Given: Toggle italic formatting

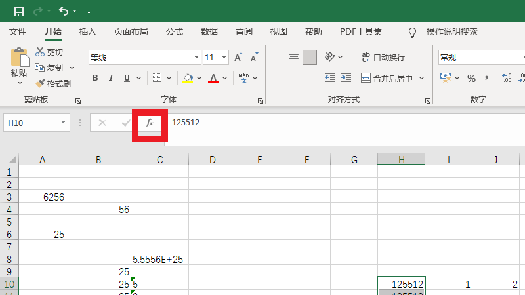Looking at the screenshot, I should 111,78.
